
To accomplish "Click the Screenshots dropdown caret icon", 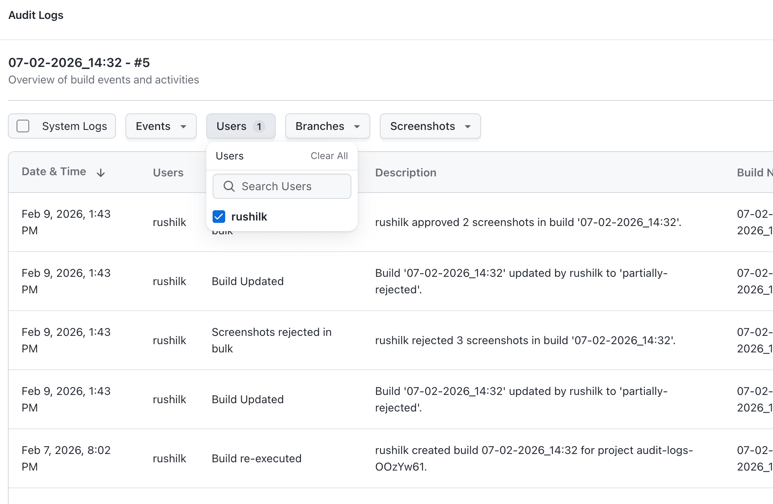I will point(468,126).
